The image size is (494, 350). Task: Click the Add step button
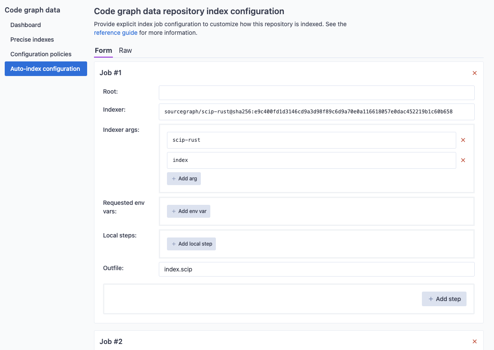(x=444, y=299)
